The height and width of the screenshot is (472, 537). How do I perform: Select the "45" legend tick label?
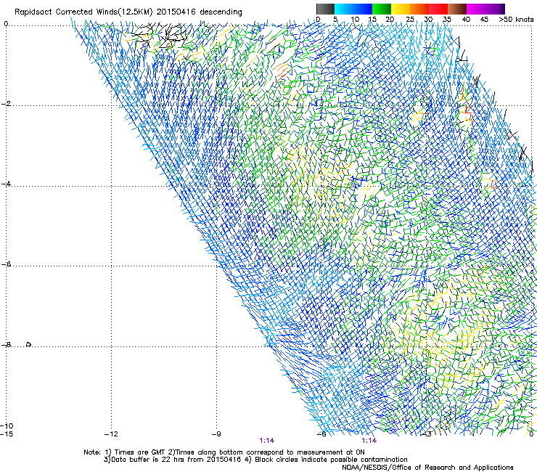pyautogui.click(x=484, y=20)
